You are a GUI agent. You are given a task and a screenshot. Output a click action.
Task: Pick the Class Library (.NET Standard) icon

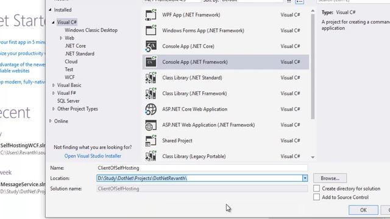pos(151,78)
